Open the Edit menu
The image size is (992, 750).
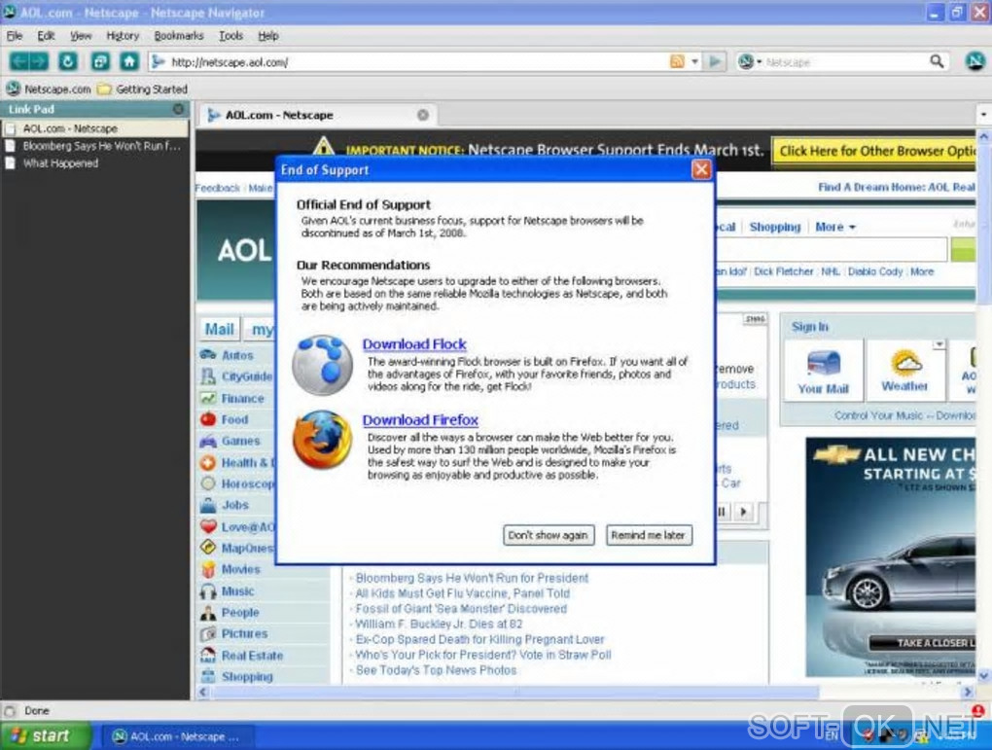tap(46, 35)
